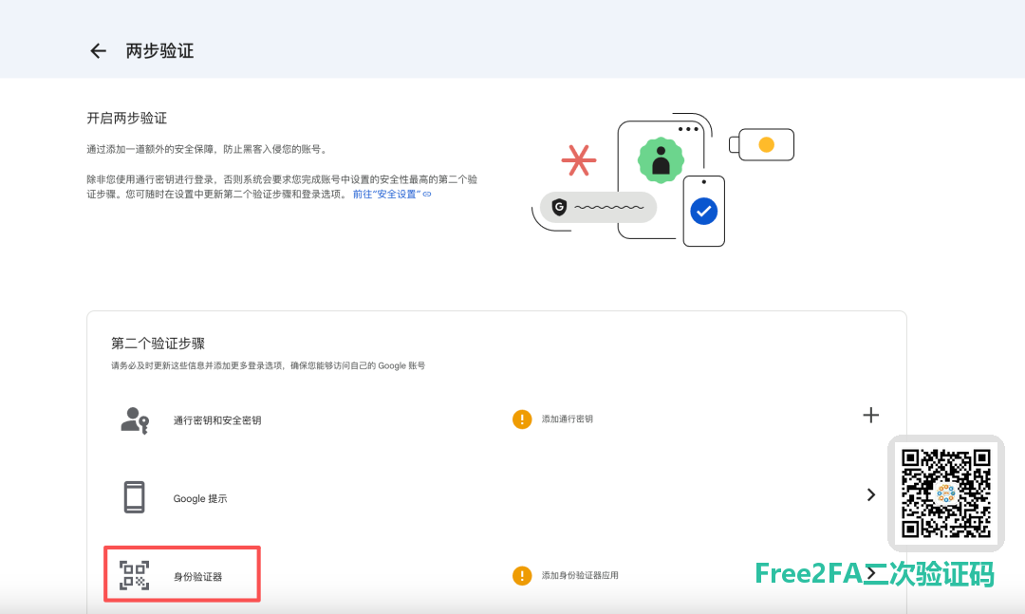Viewport: 1025px width, 614px height.
Task: Click the two-step verification illustration
Action: click(x=662, y=179)
